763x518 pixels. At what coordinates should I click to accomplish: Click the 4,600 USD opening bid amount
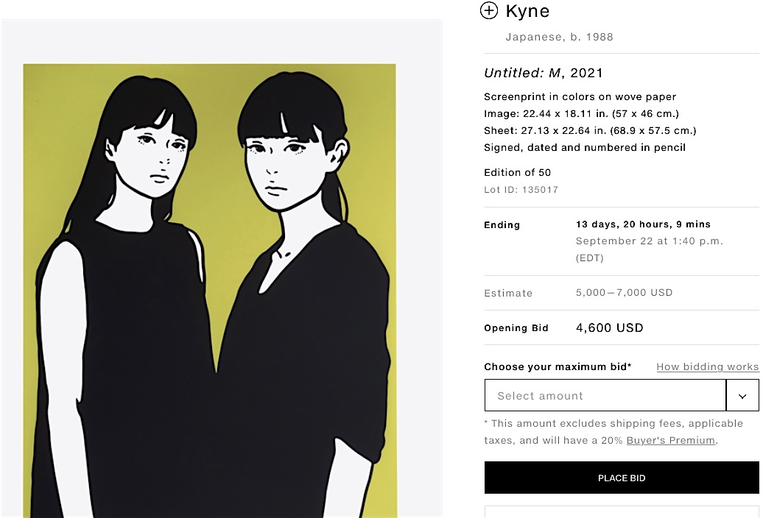coord(610,327)
